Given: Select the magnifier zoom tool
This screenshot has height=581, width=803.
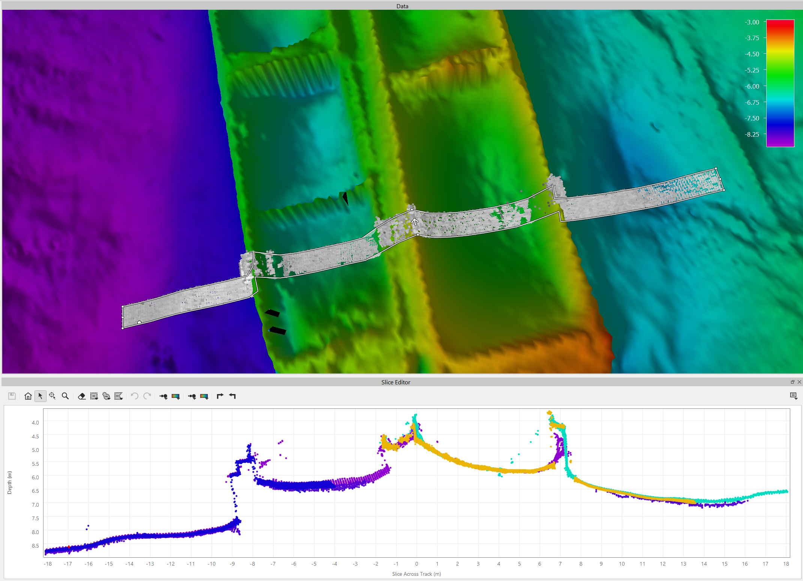Looking at the screenshot, I should click(65, 396).
